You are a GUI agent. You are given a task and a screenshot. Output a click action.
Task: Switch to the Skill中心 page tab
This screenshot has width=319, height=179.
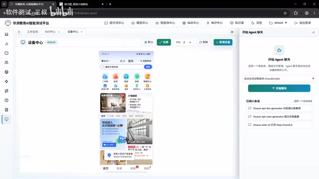[x=52, y=32]
